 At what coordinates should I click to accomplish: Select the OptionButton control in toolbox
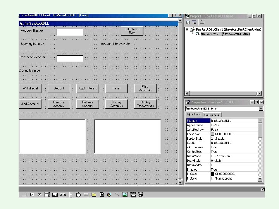[x=40, y=195]
